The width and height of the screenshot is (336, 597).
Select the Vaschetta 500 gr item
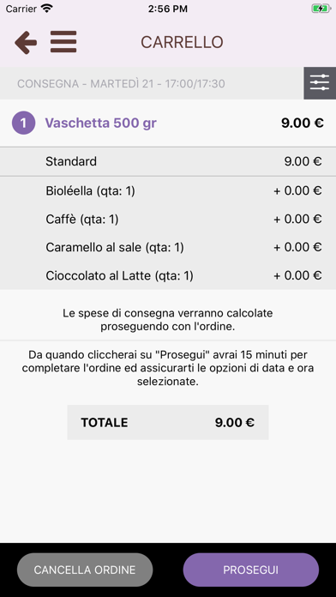pos(101,123)
